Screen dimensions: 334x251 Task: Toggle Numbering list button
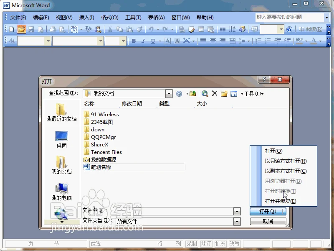click(258, 41)
